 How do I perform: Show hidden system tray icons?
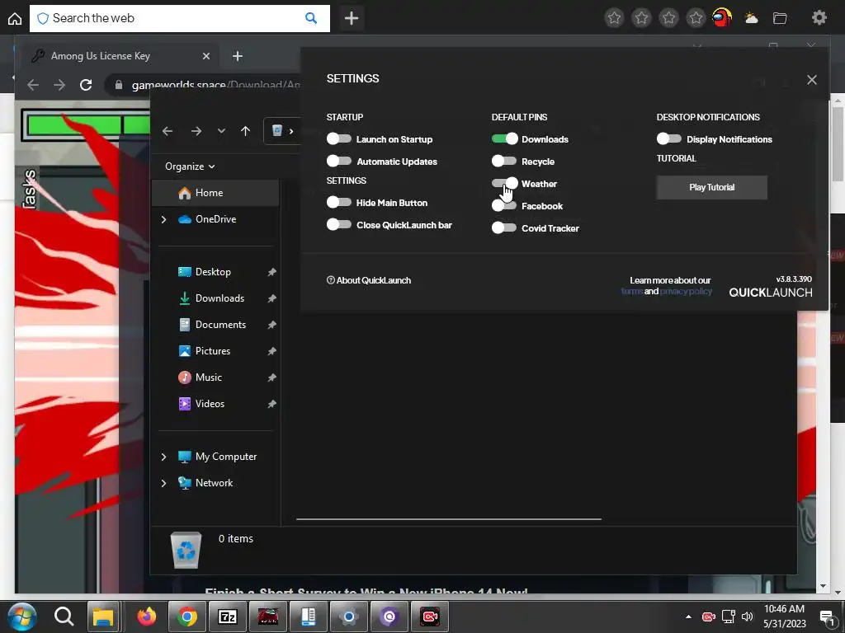pyautogui.click(x=688, y=617)
